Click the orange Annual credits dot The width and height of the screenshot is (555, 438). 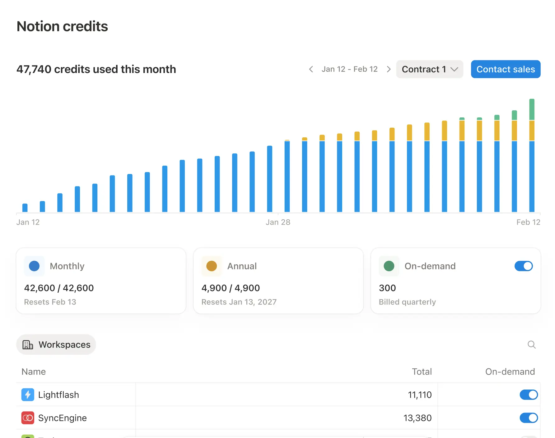pyautogui.click(x=212, y=266)
